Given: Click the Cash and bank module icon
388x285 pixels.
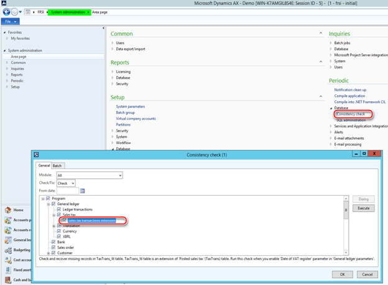Looking at the screenshot, I should tap(8, 280).
